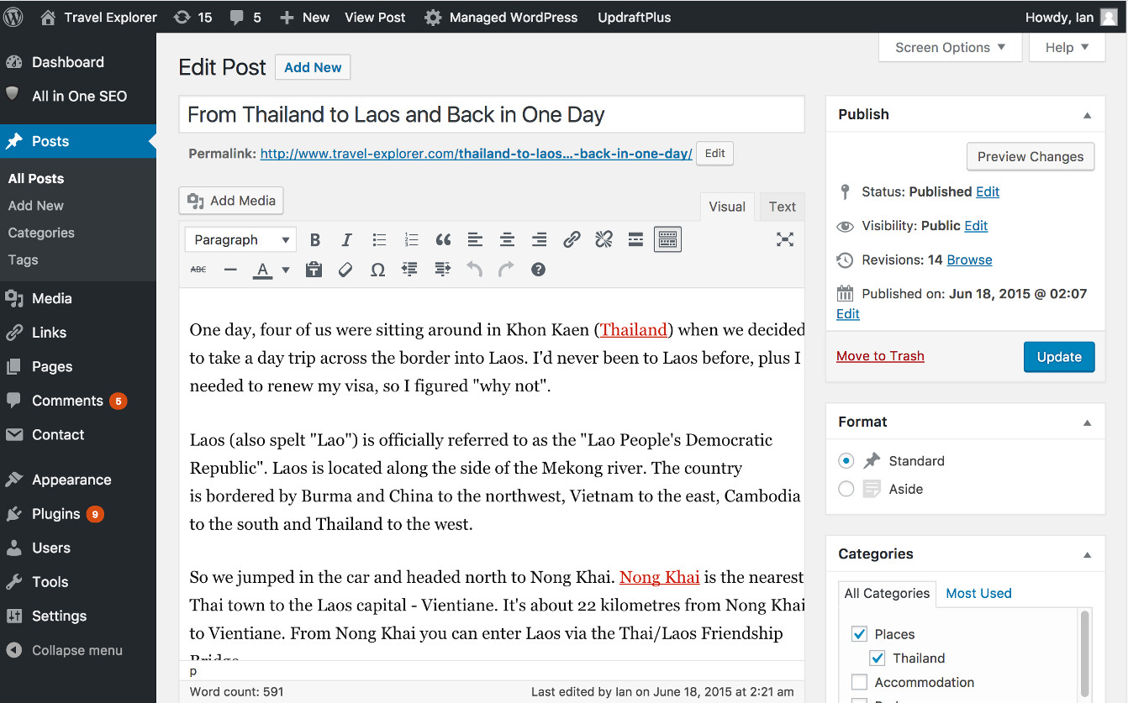Align text right
Screen dimensions: 1128x703
pos(539,240)
